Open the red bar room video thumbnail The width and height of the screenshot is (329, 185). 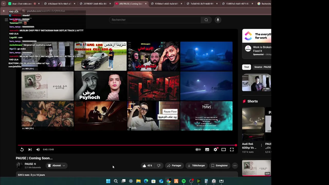coord(153,86)
